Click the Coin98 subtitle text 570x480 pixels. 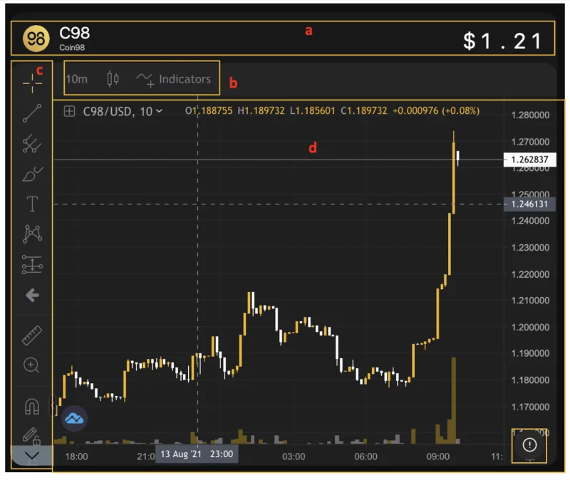coord(72,48)
